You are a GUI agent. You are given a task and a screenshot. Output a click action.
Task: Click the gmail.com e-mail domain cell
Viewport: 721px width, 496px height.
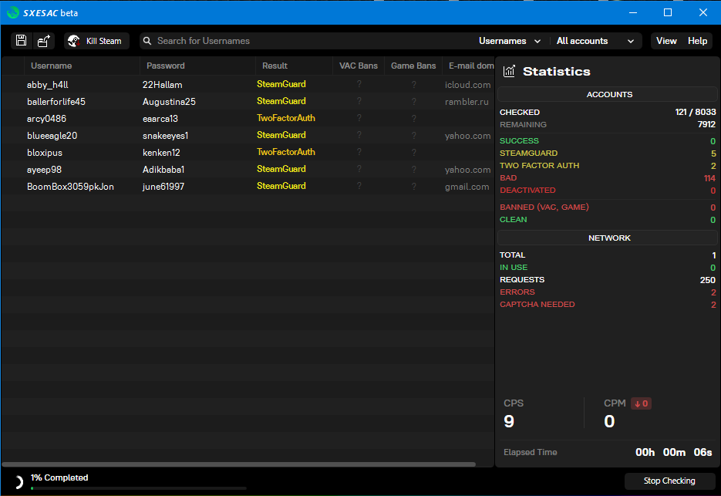pos(467,187)
